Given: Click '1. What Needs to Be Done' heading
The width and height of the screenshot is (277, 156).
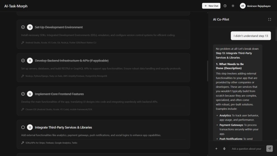Looking at the screenshot, I should click(230, 66).
